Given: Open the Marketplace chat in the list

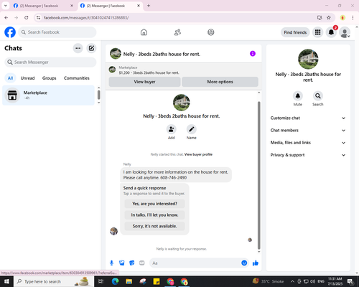Looking at the screenshot, I should 48,95.
